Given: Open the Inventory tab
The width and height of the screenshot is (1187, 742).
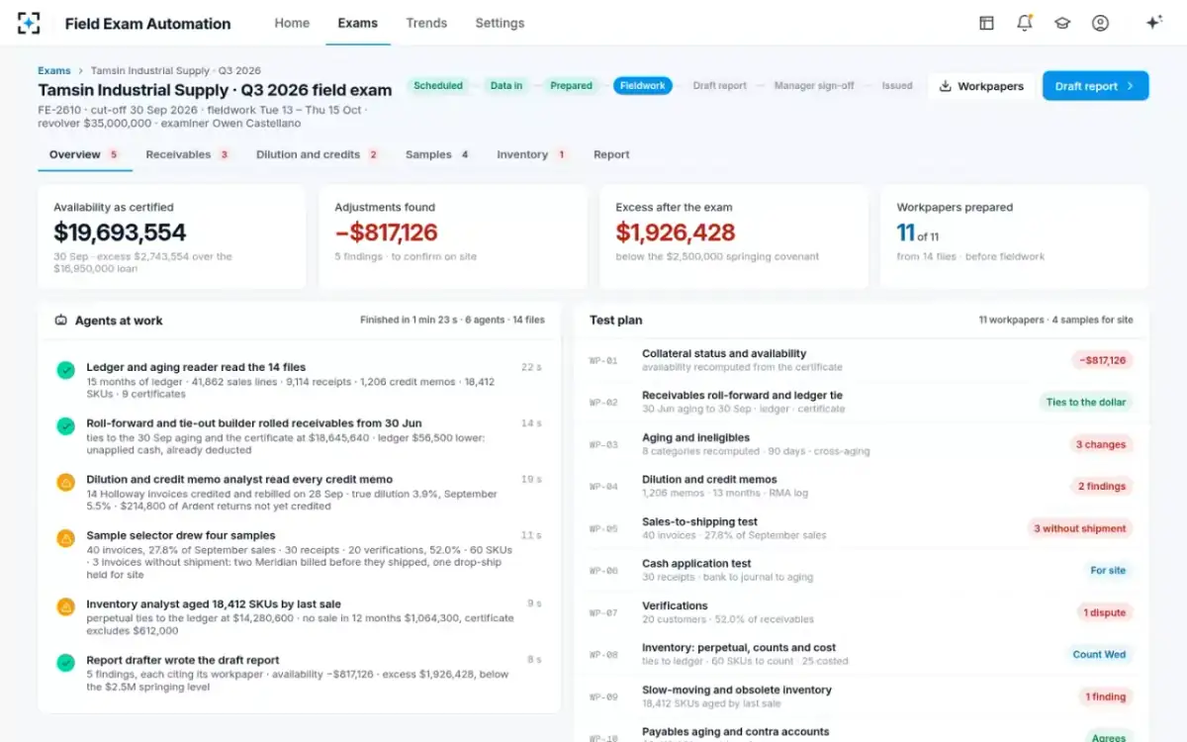Looking at the screenshot, I should tap(532, 154).
